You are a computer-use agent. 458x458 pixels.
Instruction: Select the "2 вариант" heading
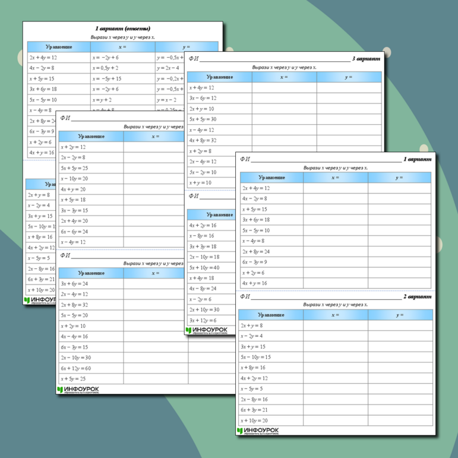[418, 296]
